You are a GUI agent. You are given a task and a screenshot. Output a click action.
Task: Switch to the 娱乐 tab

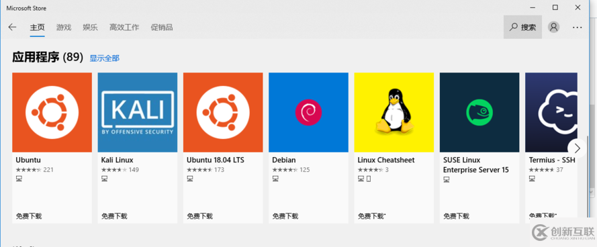[x=90, y=28]
